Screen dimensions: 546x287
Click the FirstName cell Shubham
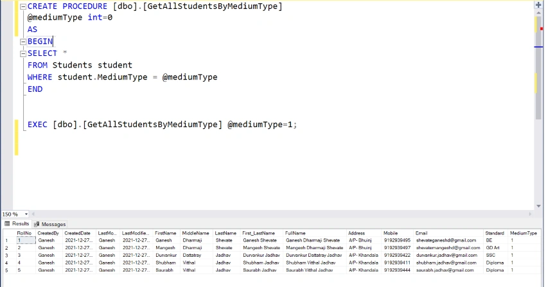point(166,263)
